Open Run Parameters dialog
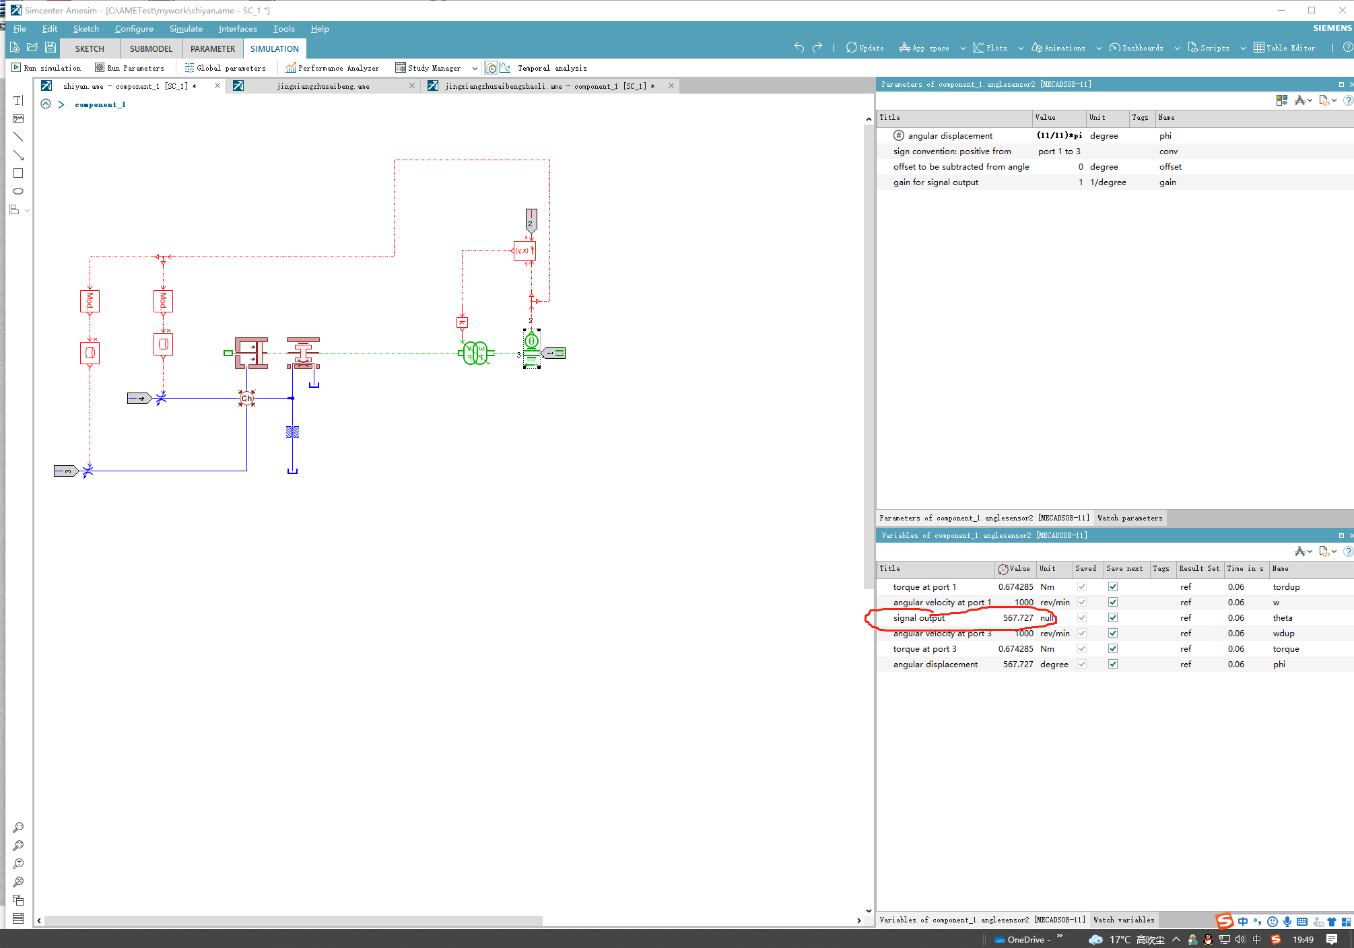The width and height of the screenshot is (1354, 948). [x=129, y=68]
